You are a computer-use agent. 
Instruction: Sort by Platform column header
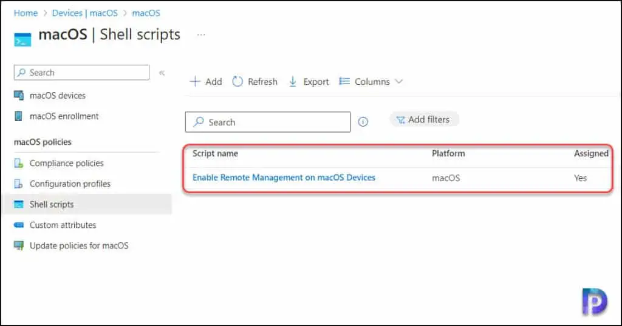[x=448, y=153]
